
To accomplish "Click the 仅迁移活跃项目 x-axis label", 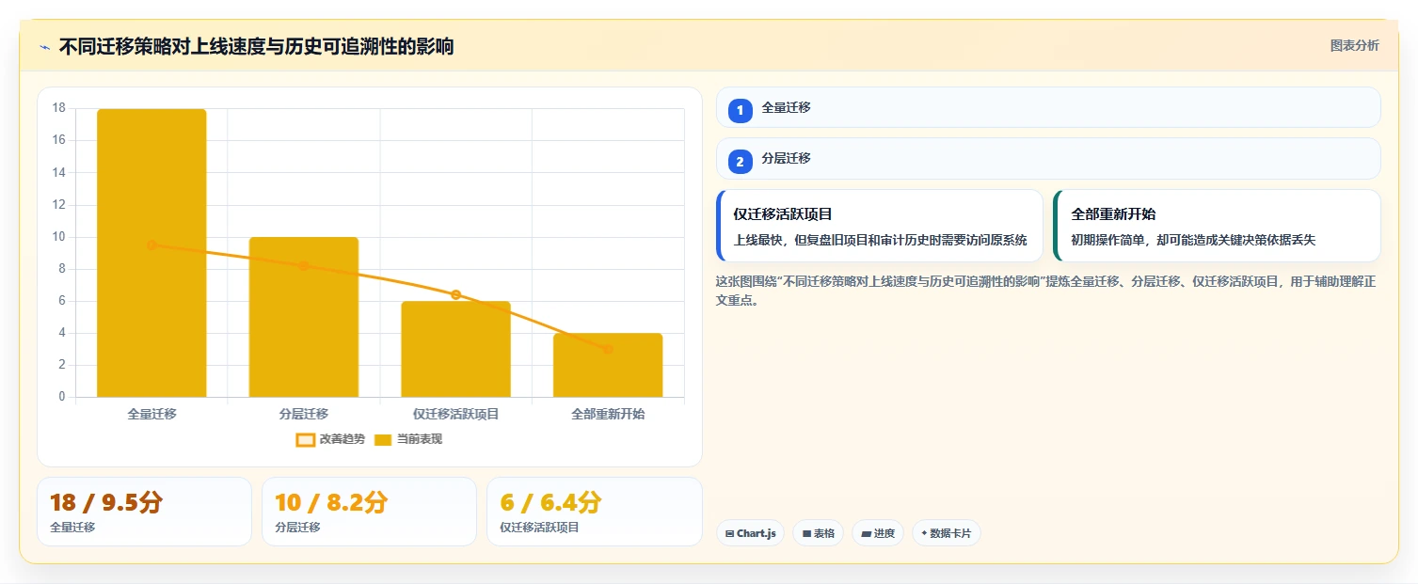I will pyautogui.click(x=455, y=414).
